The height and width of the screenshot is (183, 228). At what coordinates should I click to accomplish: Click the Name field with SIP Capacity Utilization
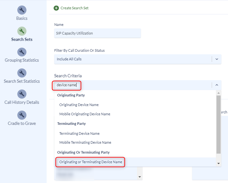click(97, 33)
